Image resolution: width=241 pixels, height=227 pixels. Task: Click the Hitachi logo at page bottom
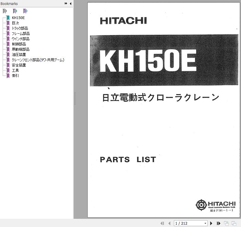coord(215,205)
